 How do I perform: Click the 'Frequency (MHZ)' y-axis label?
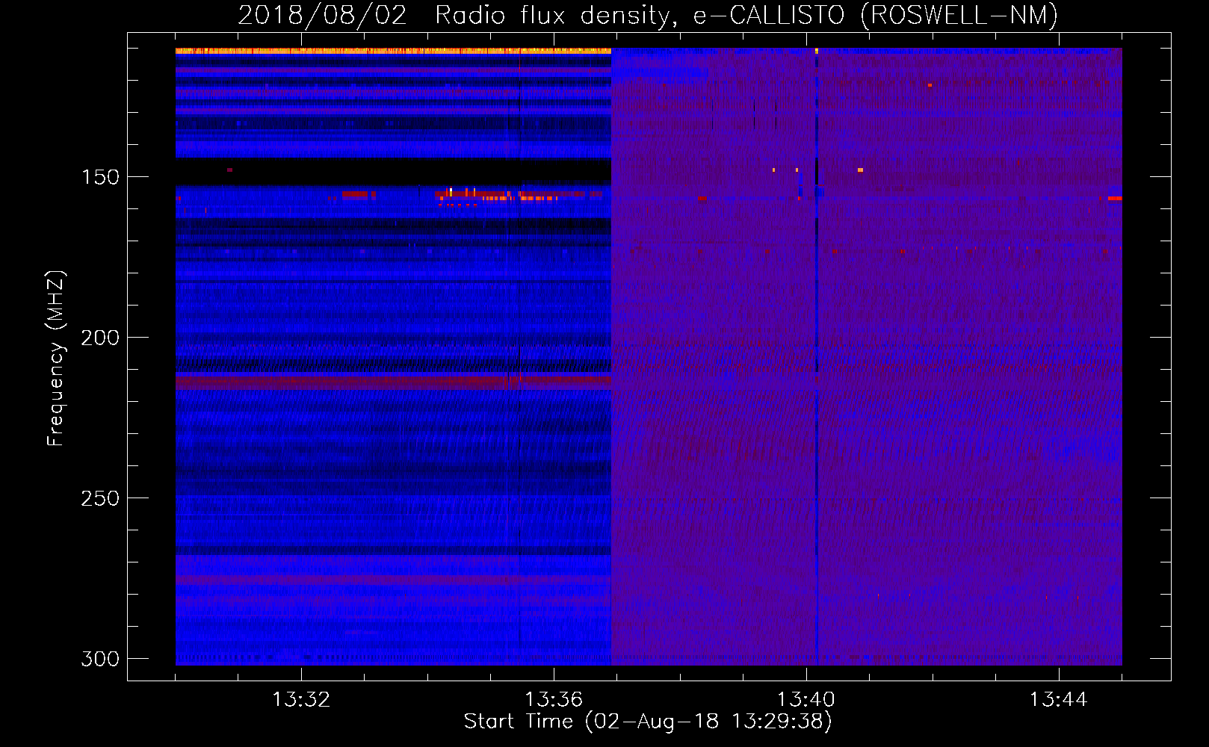point(56,358)
